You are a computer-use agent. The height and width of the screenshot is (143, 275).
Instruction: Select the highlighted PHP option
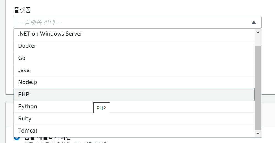tap(134, 95)
